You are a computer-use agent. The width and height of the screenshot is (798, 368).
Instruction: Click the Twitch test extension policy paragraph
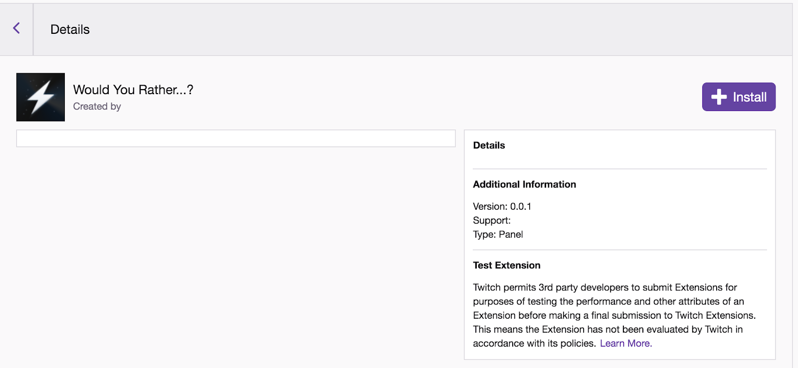click(x=614, y=315)
